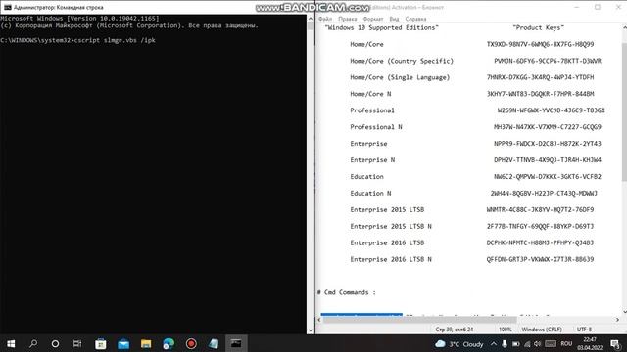The height and width of the screenshot is (352, 627).
Task: Click the UTF-8 encoding status bar entry
Action: (x=584, y=330)
